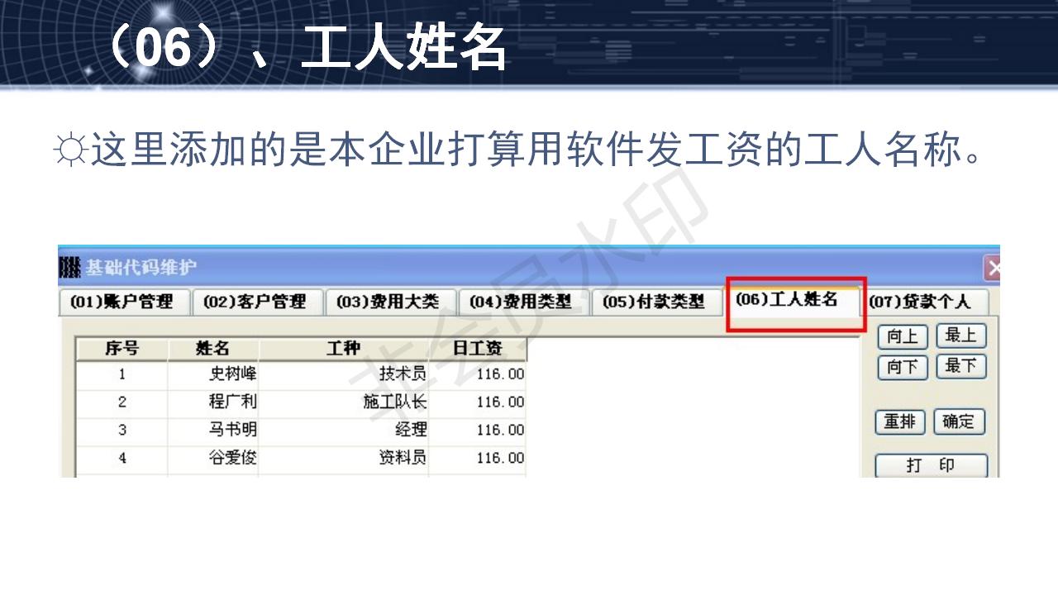Confirm changes with the 确定 button
The height and width of the screenshot is (595, 1058).
click(959, 422)
